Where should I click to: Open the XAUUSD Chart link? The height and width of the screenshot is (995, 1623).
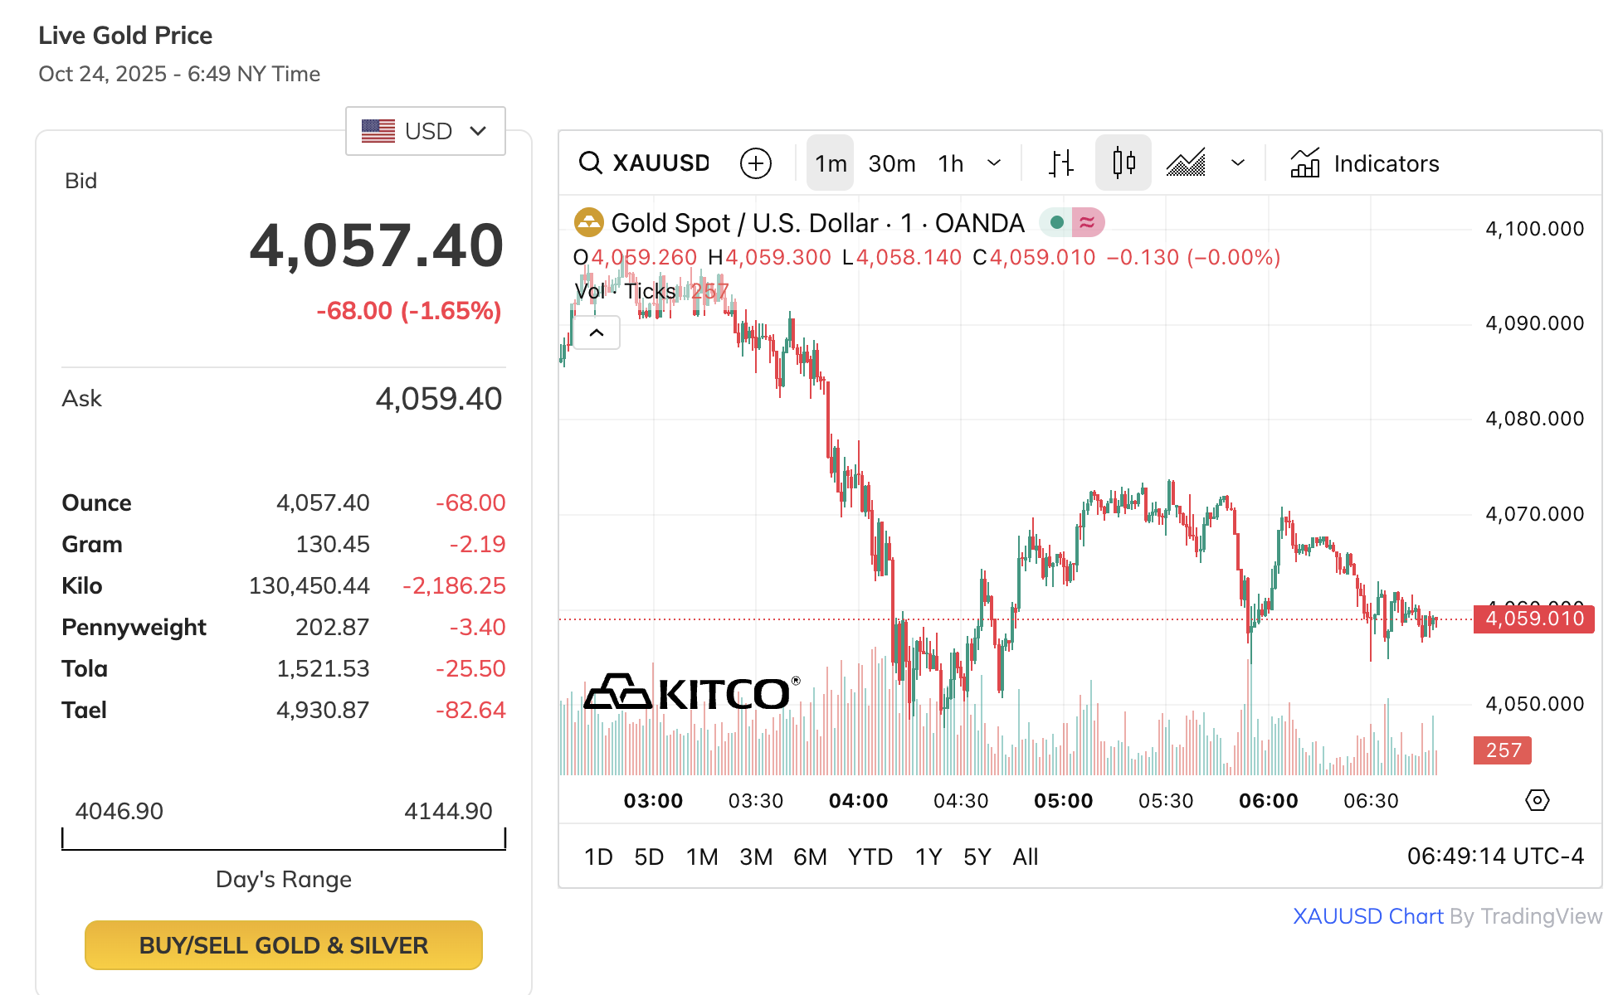click(1367, 916)
